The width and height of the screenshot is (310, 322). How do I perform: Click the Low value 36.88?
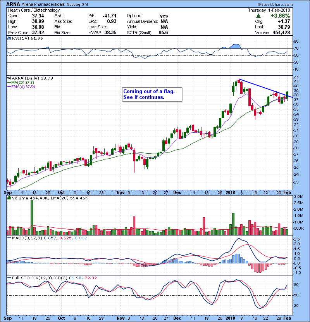[38, 27]
